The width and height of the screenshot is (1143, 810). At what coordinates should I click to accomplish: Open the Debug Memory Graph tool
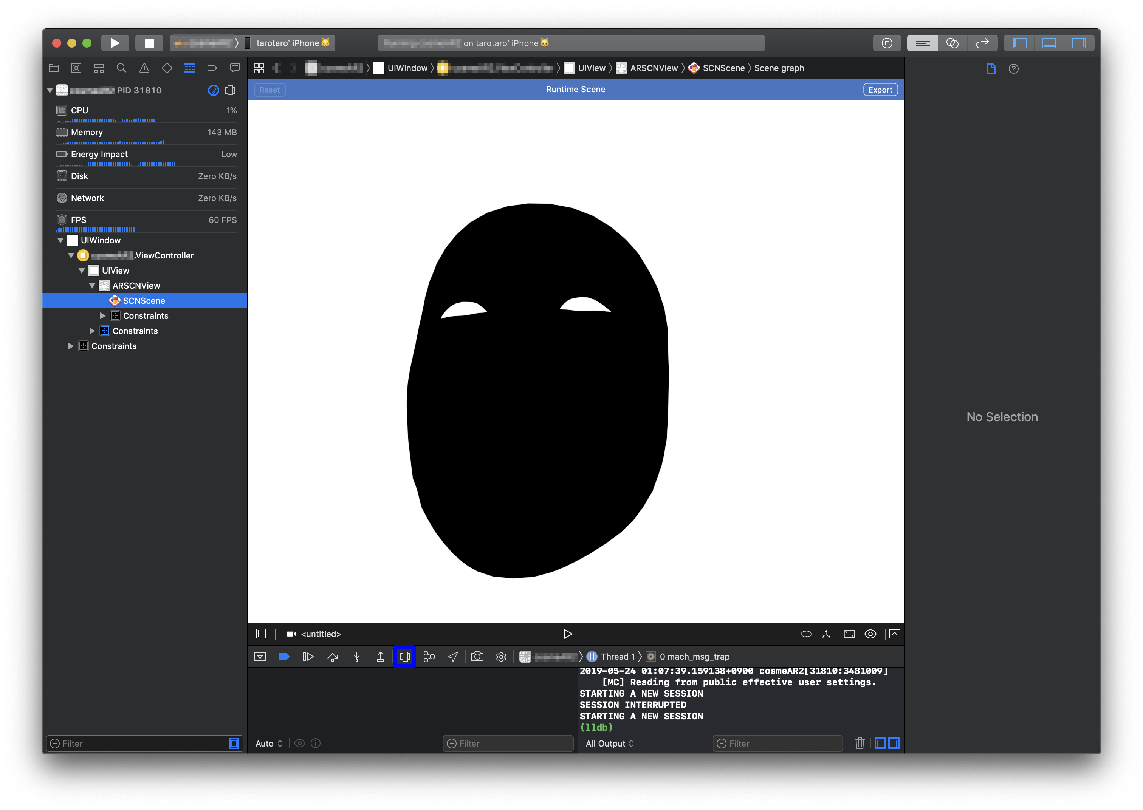tap(429, 656)
